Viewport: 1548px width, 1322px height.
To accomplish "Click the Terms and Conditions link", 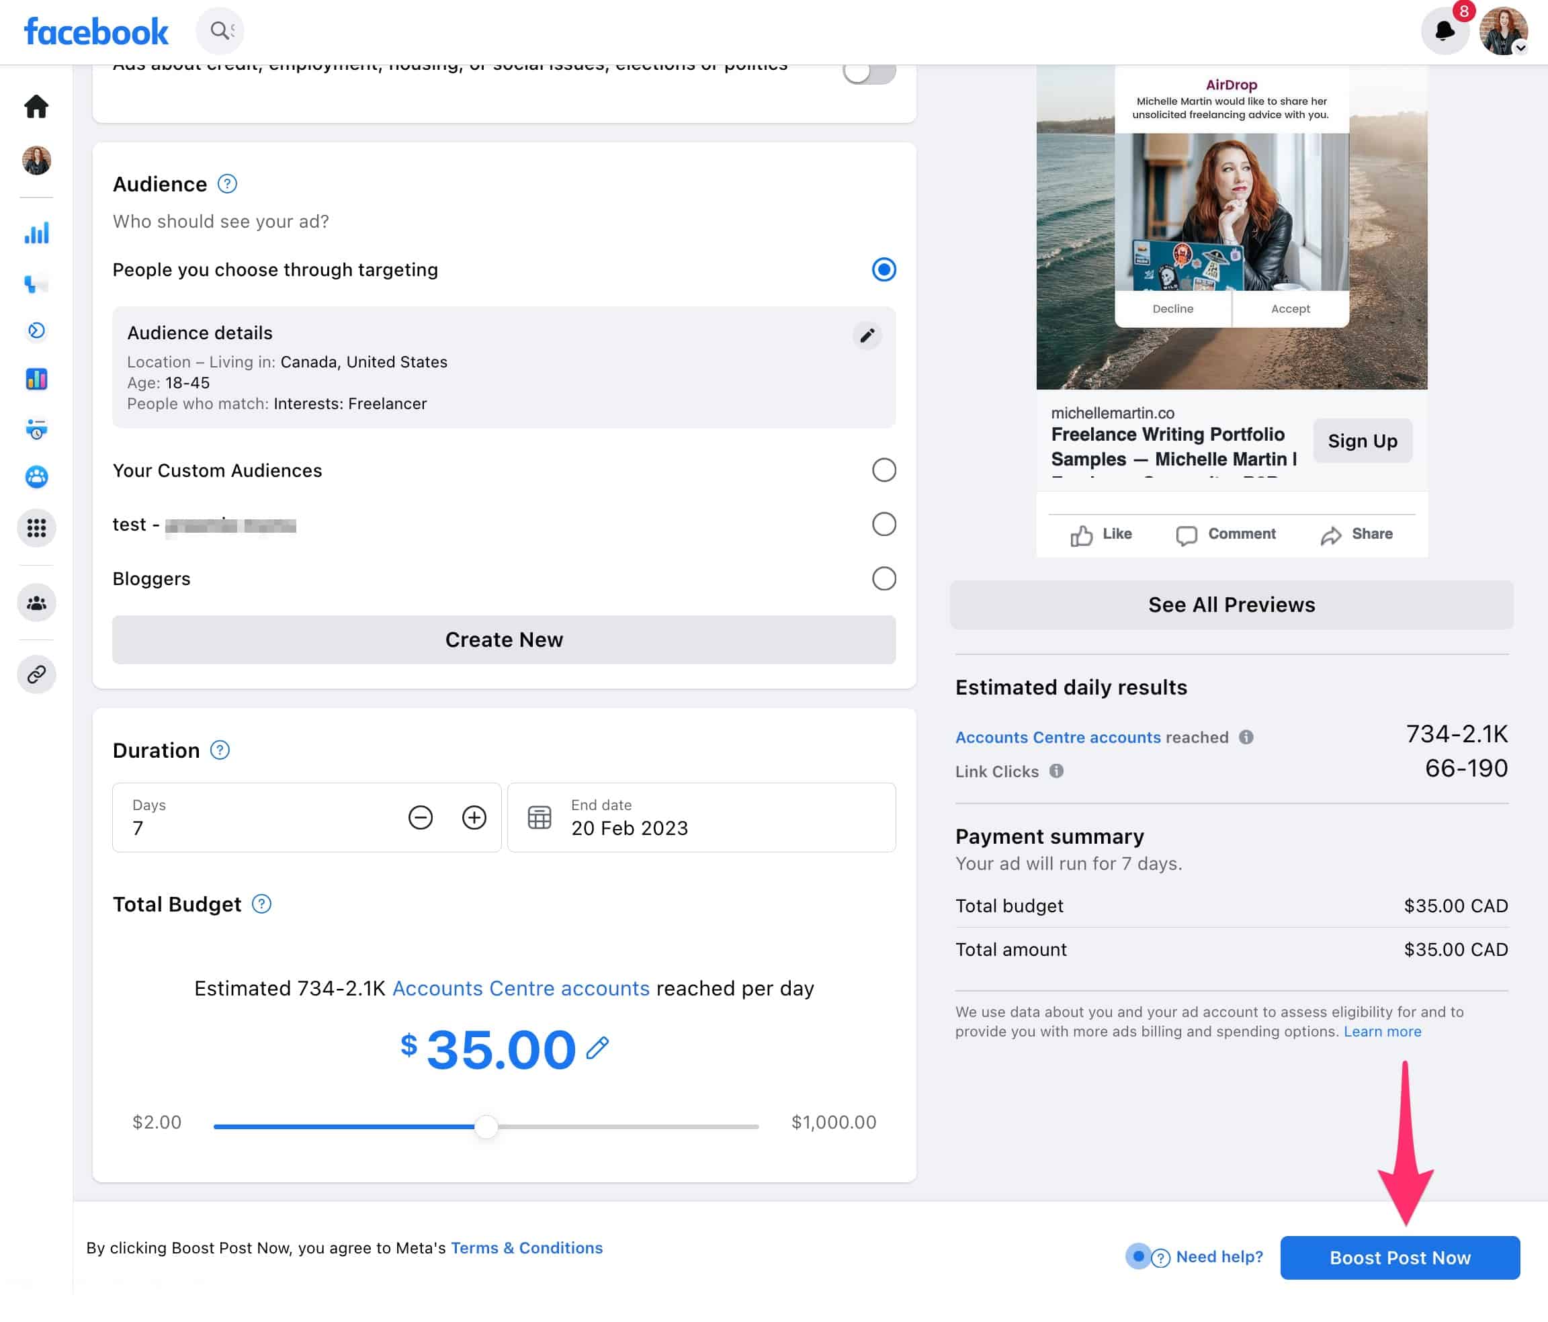I will tap(525, 1247).
